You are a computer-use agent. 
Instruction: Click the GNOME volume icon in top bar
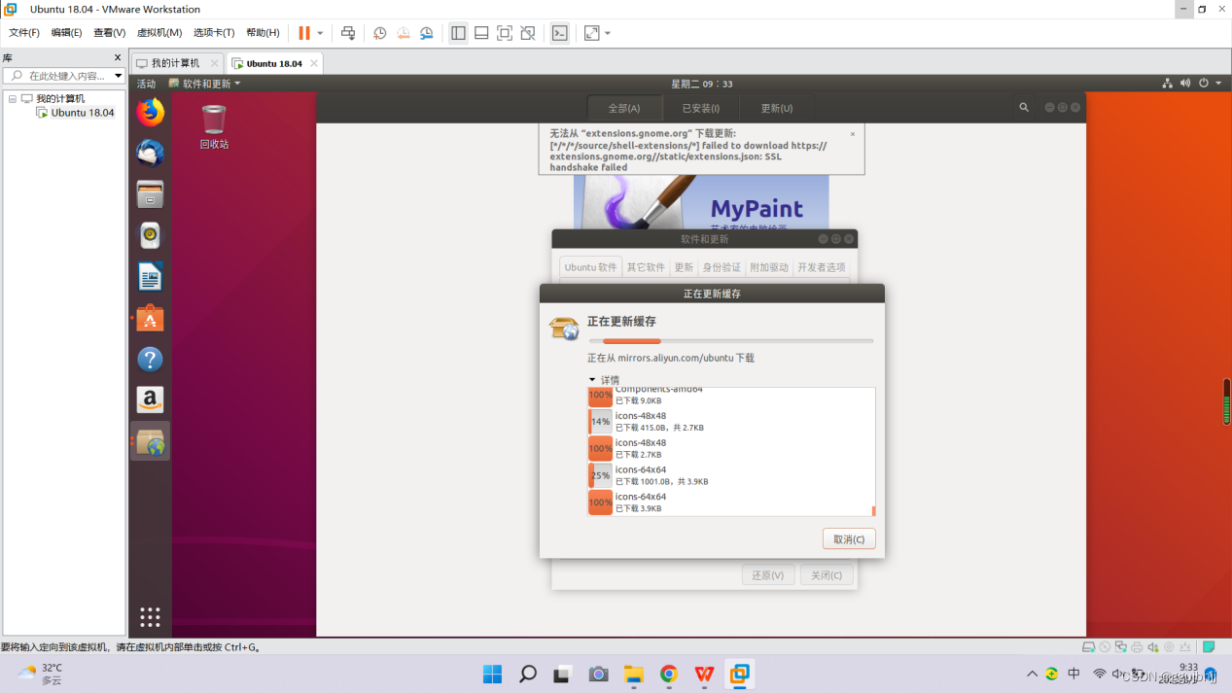[1185, 84]
